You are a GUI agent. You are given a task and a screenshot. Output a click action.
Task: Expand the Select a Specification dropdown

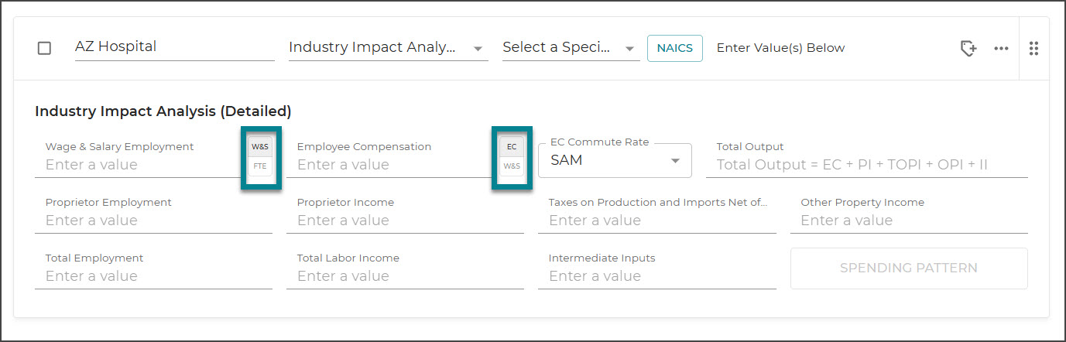coord(571,47)
